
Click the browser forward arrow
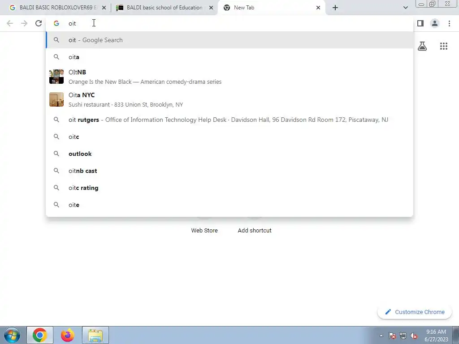24,23
